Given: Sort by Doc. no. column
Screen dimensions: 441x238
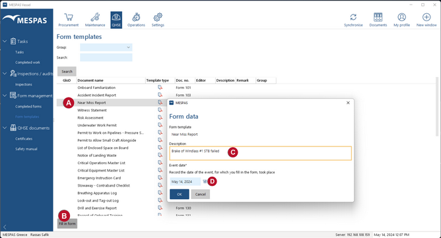Looking at the screenshot, I should click(185, 80).
